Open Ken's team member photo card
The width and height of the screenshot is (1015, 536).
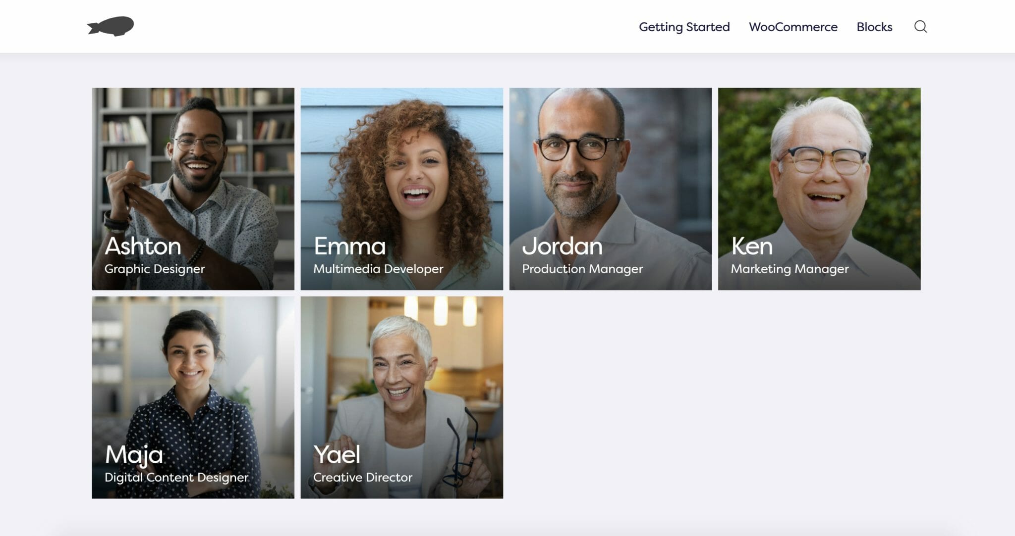tap(819, 189)
